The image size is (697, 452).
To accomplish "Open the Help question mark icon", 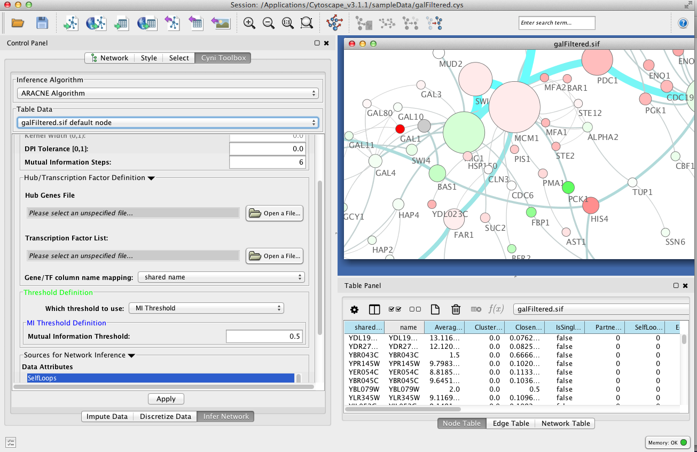I will pyautogui.click(x=683, y=23).
